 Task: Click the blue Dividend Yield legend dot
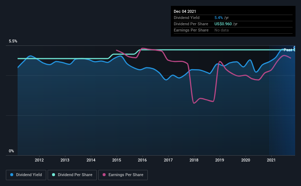(12, 175)
